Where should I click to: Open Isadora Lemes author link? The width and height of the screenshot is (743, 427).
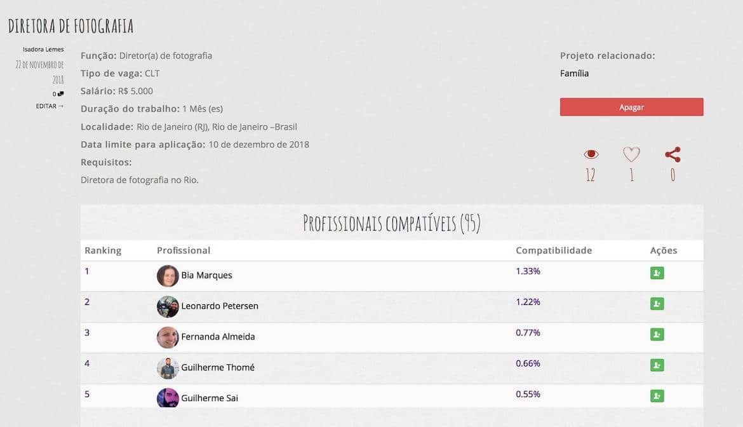pyautogui.click(x=43, y=50)
